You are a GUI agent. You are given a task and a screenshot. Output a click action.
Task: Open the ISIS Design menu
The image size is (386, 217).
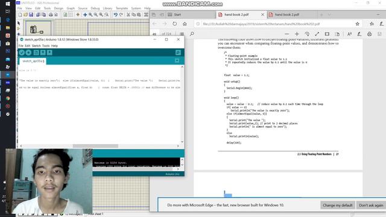tap(59, 8)
